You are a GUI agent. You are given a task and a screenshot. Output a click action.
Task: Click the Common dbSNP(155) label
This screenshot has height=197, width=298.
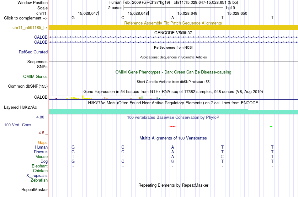click(28, 86)
